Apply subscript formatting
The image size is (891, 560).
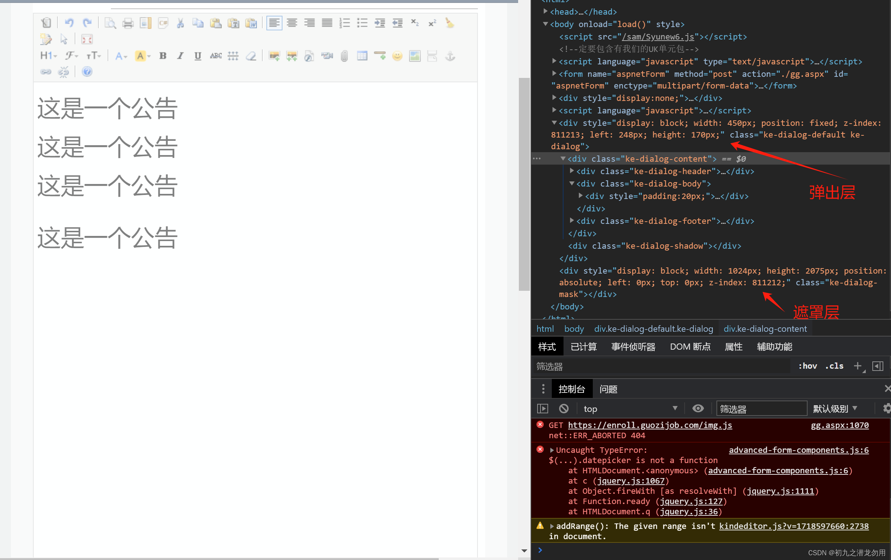click(x=415, y=23)
